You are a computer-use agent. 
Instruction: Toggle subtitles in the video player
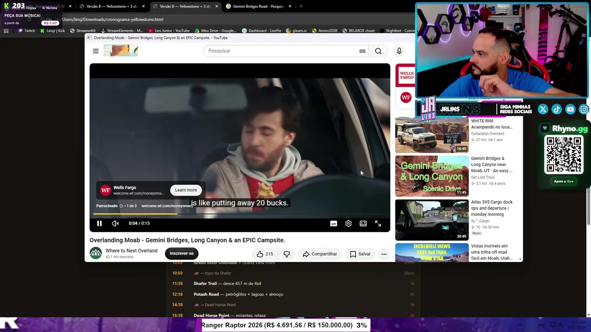pos(333,223)
